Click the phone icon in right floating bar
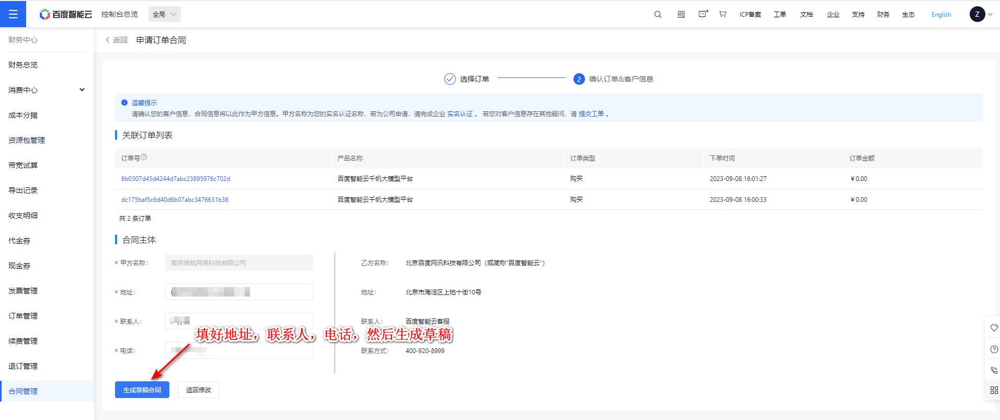The width and height of the screenshot is (1000, 420). (994, 370)
